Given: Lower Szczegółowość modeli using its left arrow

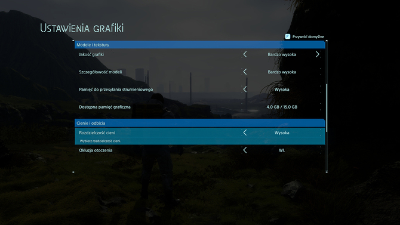Looking at the screenshot, I should (x=245, y=72).
